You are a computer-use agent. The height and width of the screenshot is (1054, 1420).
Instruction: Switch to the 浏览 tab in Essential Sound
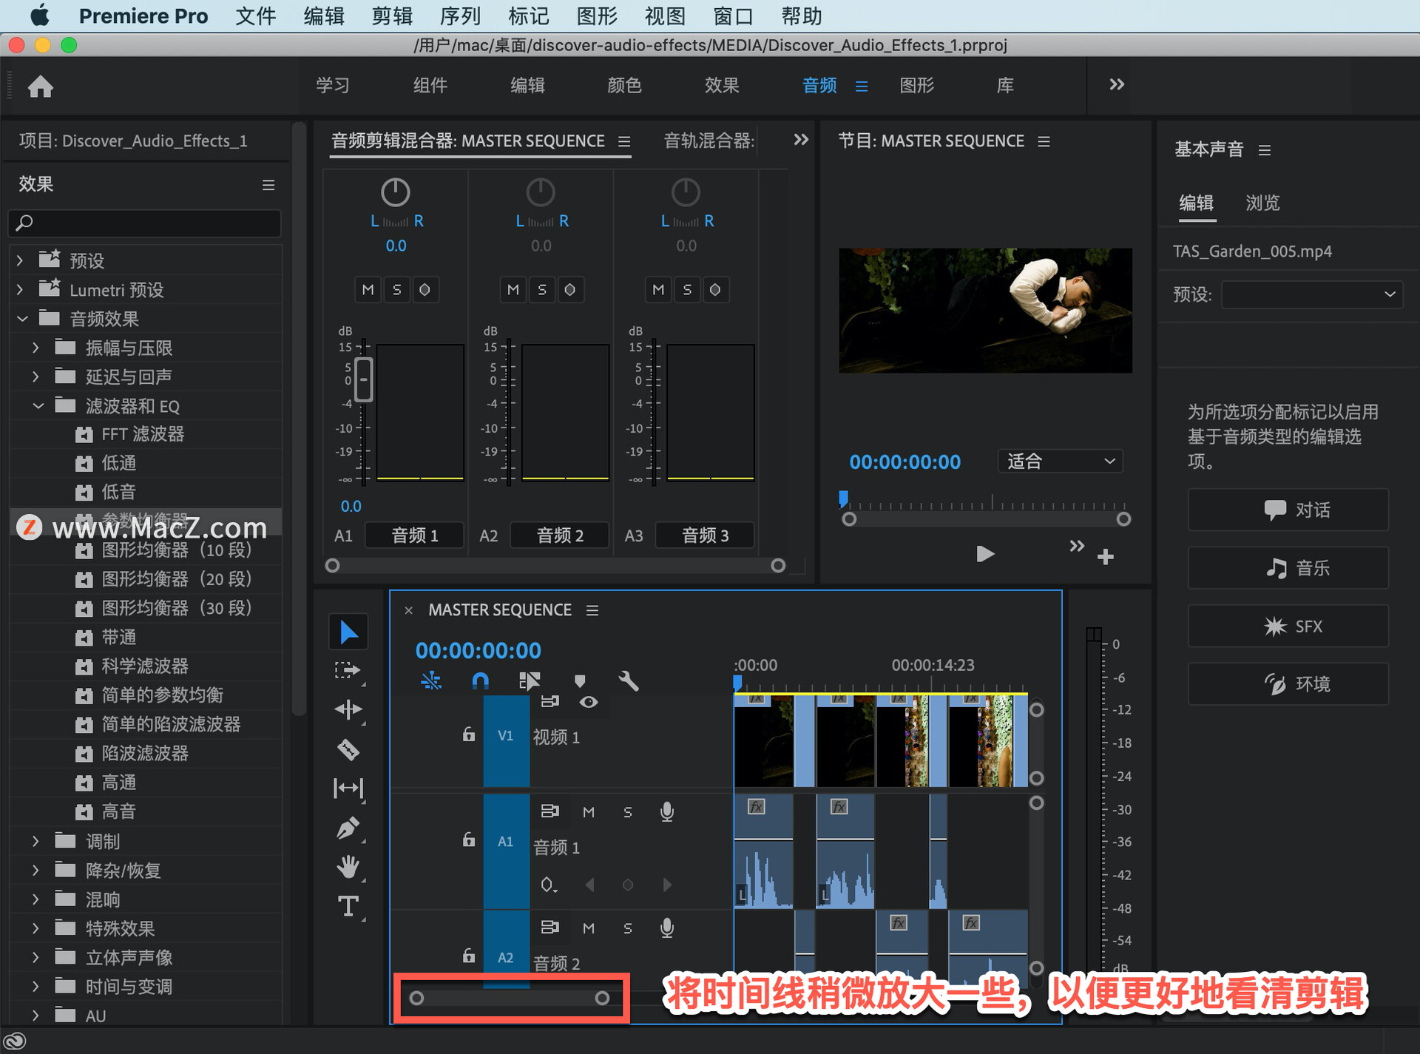tap(1262, 203)
